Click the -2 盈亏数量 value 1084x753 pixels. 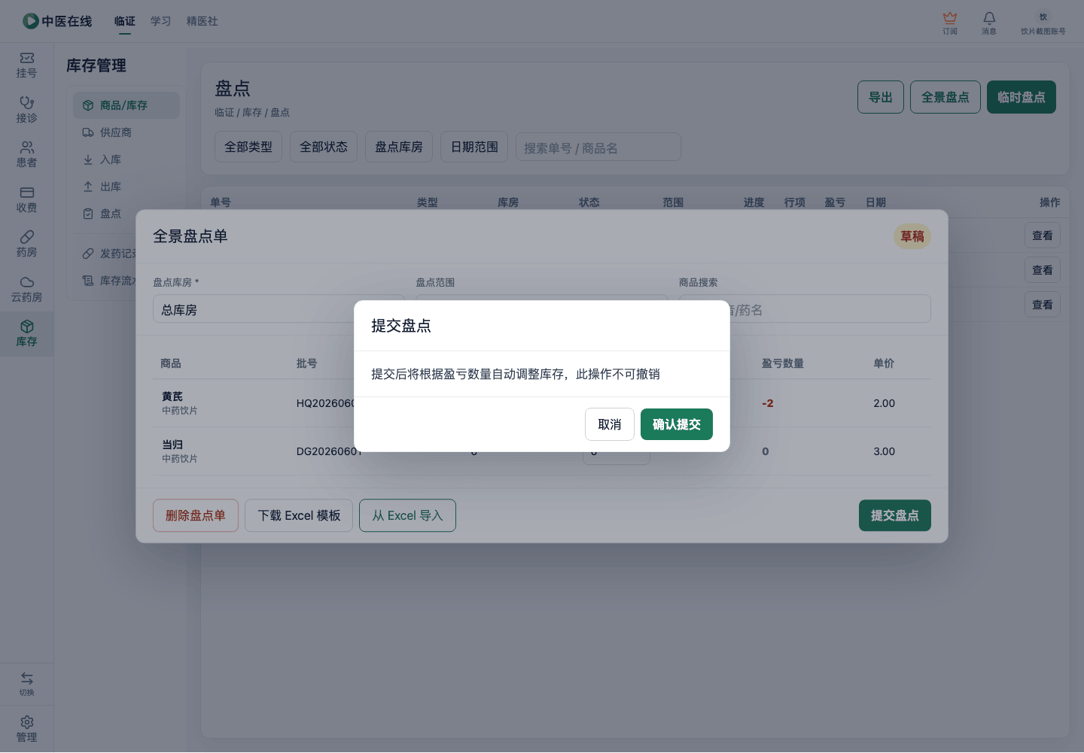768,403
